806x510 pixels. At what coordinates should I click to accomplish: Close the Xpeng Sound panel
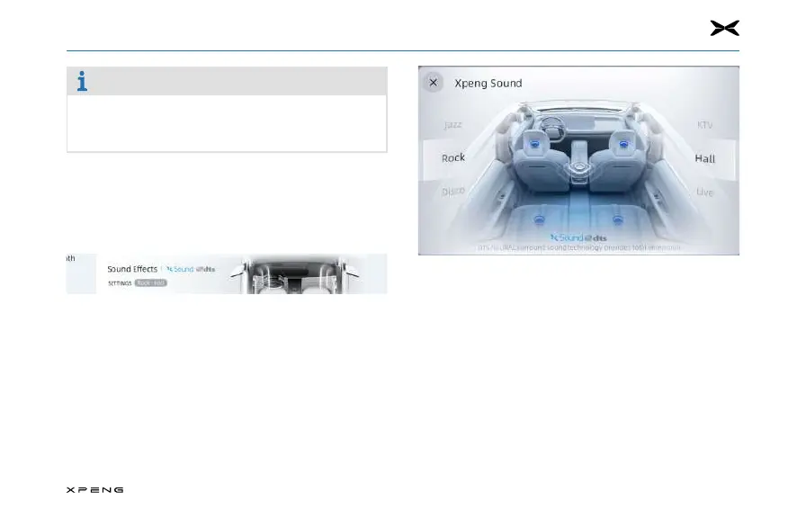pyautogui.click(x=434, y=82)
